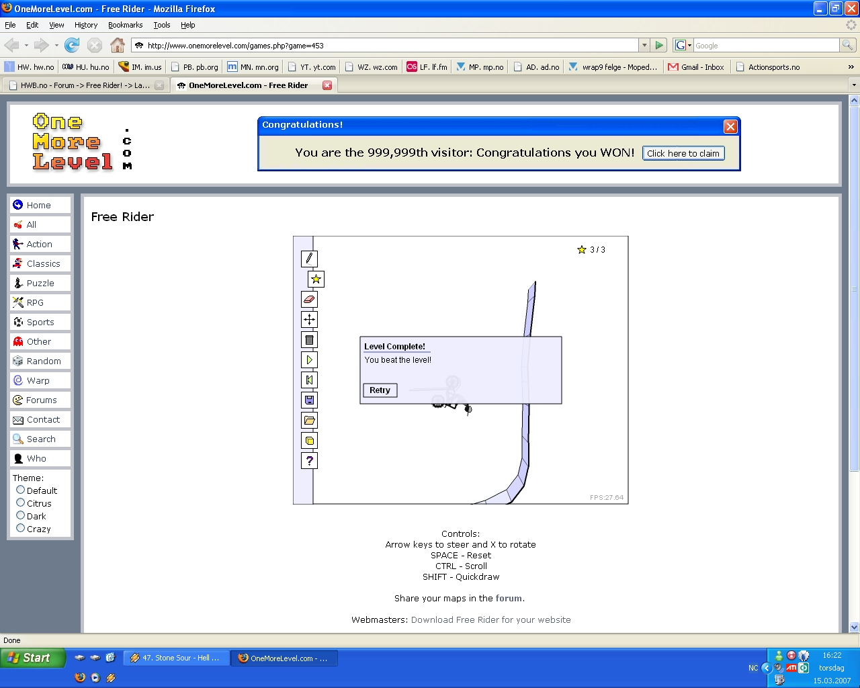Click the green Go arrow beside URL
This screenshot has height=688, width=860.
tap(659, 45)
